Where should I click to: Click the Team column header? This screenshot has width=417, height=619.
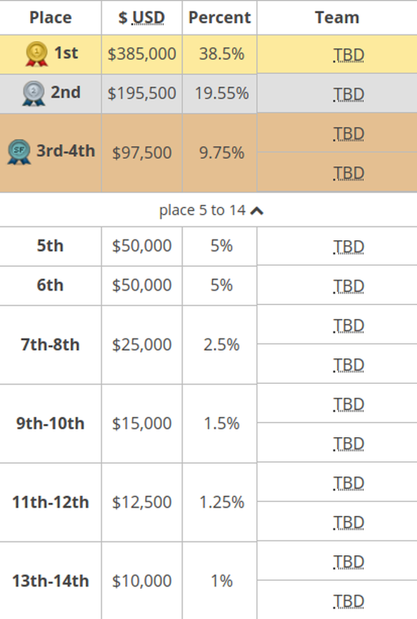[x=337, y=18]
